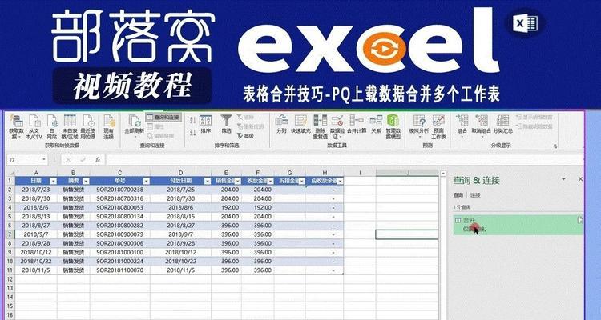Screen dimensions: 601x320
Task: Click cell SOR20180700238
Action: pyautogui.click(x=120, y=190)
